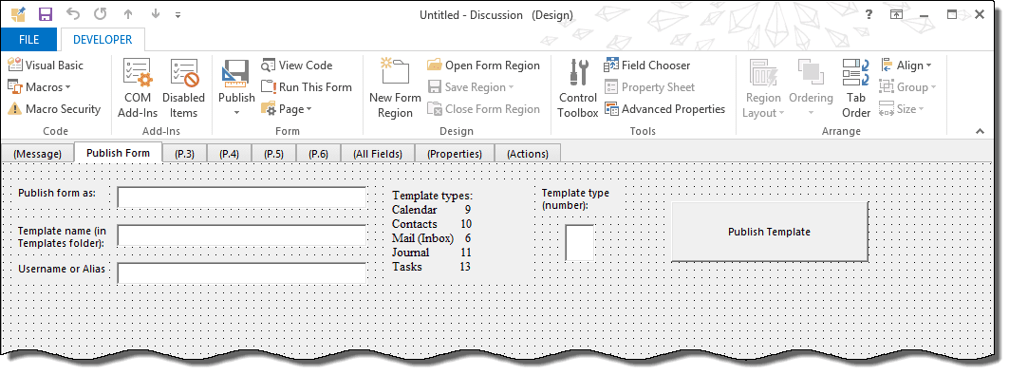Open Tab Order dialog
Screen dimensions: 1009x375
coord(856,88)
